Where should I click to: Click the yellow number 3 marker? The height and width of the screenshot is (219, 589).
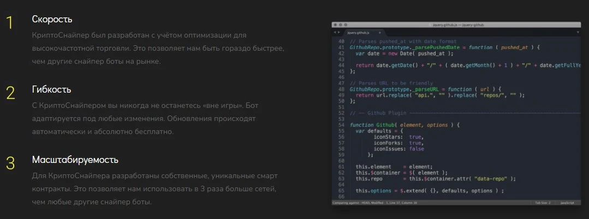coord(10,163)
